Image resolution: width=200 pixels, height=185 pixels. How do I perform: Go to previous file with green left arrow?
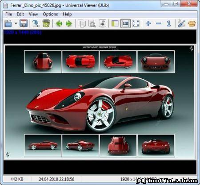pyautogui.click(x=59, y=23)
